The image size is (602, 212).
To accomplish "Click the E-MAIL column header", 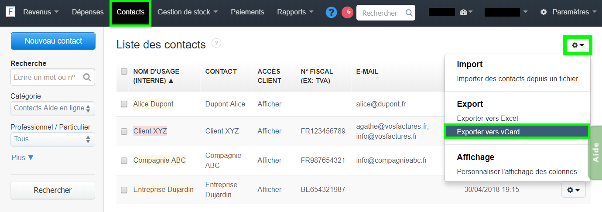I will pos(367,71).
